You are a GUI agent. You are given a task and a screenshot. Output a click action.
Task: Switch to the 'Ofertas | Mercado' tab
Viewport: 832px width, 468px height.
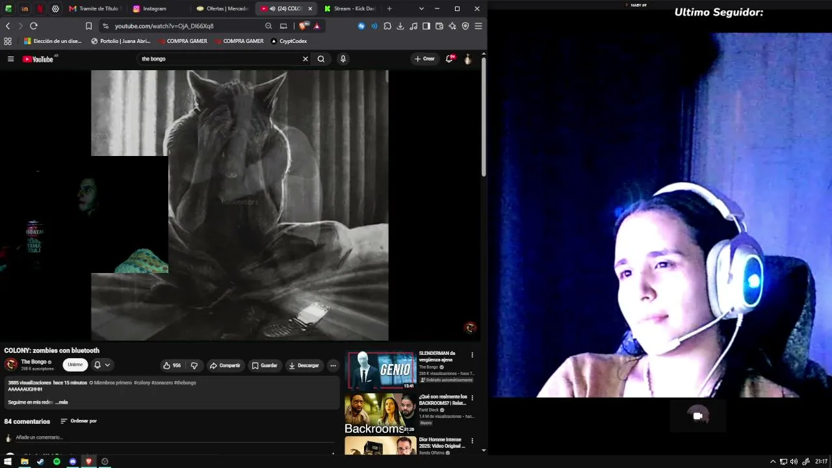pyautogui.click(x=222, y=8)
